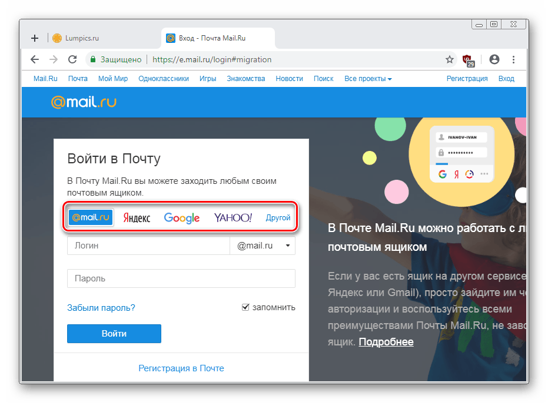Open Почта in the top navigation
This screenshot has height=403, width=548.
[x=78, y=79]
